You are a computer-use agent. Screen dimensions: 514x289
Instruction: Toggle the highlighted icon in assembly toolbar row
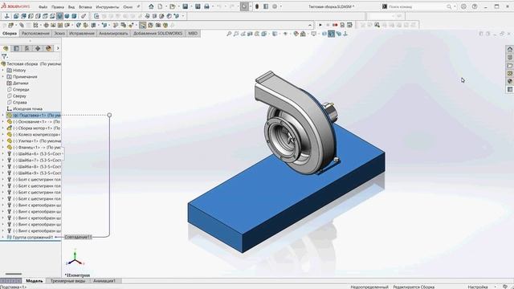143,25
